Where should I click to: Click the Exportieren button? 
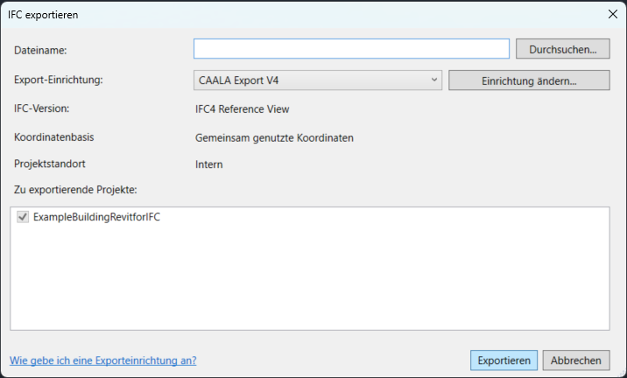[x=504, y=360]
